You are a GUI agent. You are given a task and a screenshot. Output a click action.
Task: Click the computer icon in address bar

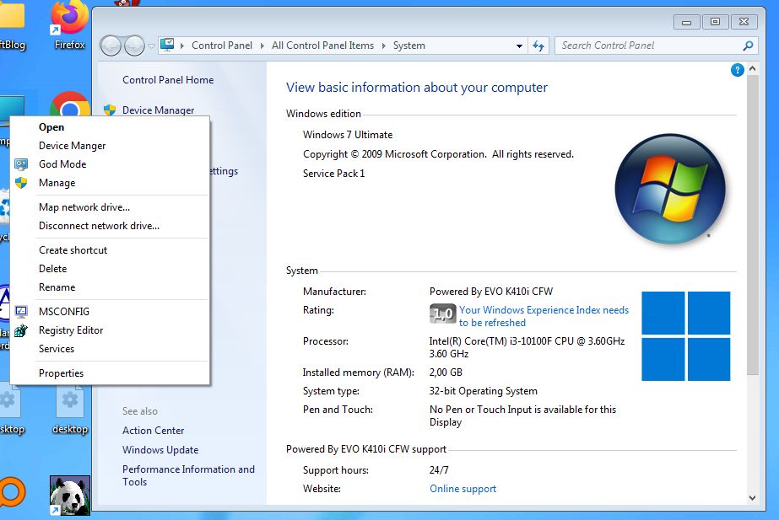tap(167, 45)
